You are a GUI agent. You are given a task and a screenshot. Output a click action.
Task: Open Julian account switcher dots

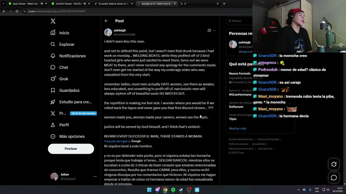(x=95, y=176)
